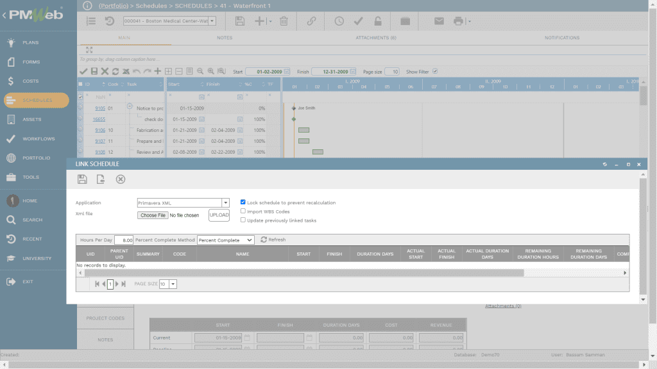The width and height of the screenshot is (657, 369).
Task: Go to the last page of records
Action: pos(124,284)
